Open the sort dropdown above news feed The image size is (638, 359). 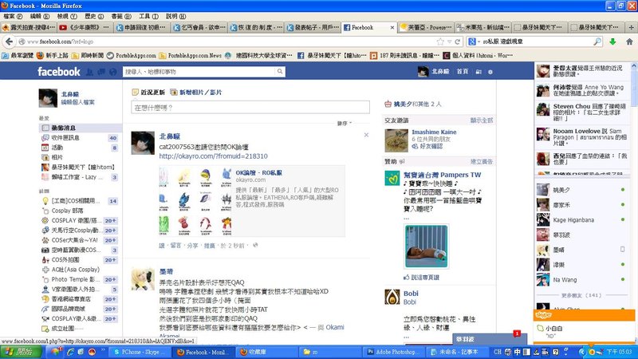pos(345,123)
